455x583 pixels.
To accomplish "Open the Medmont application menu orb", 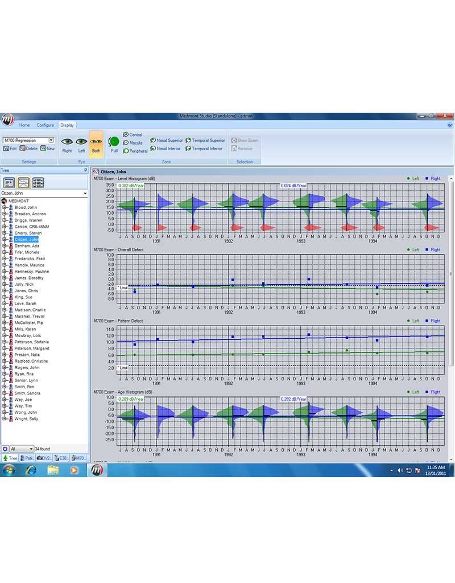I will click(x=7, y=120).
